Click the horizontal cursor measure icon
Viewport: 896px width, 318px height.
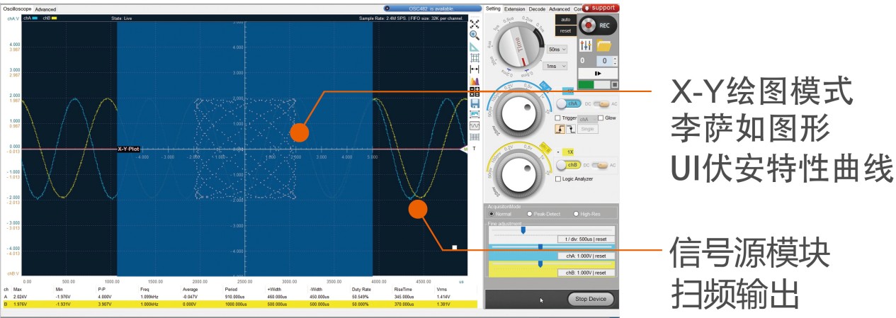475,69
